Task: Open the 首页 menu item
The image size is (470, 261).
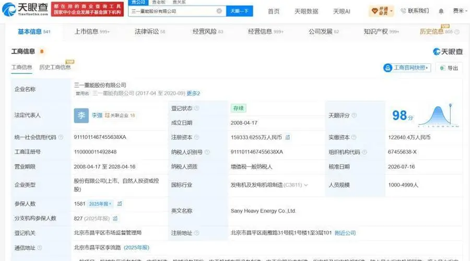Action: coord(273,11)
